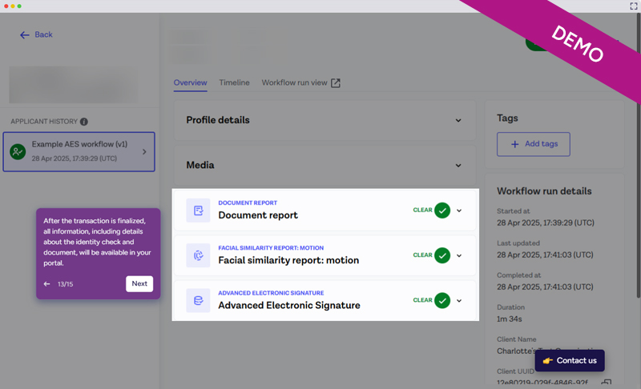Click the Started at timestamp value
This screenshot has height=389, width=641.
[546, 223]
